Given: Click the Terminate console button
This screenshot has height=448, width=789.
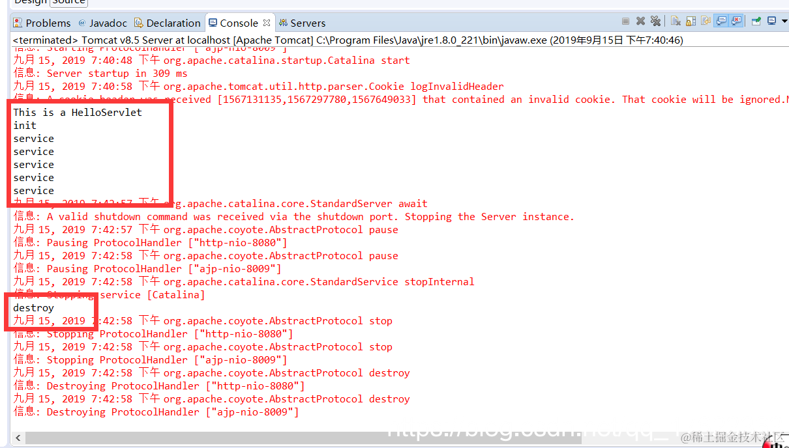Looking at the screenshot, I should (625, 21).
